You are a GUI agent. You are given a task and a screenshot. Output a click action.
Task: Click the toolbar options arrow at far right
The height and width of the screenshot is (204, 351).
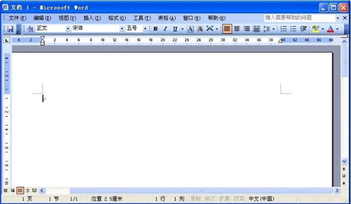coord(346,29)
